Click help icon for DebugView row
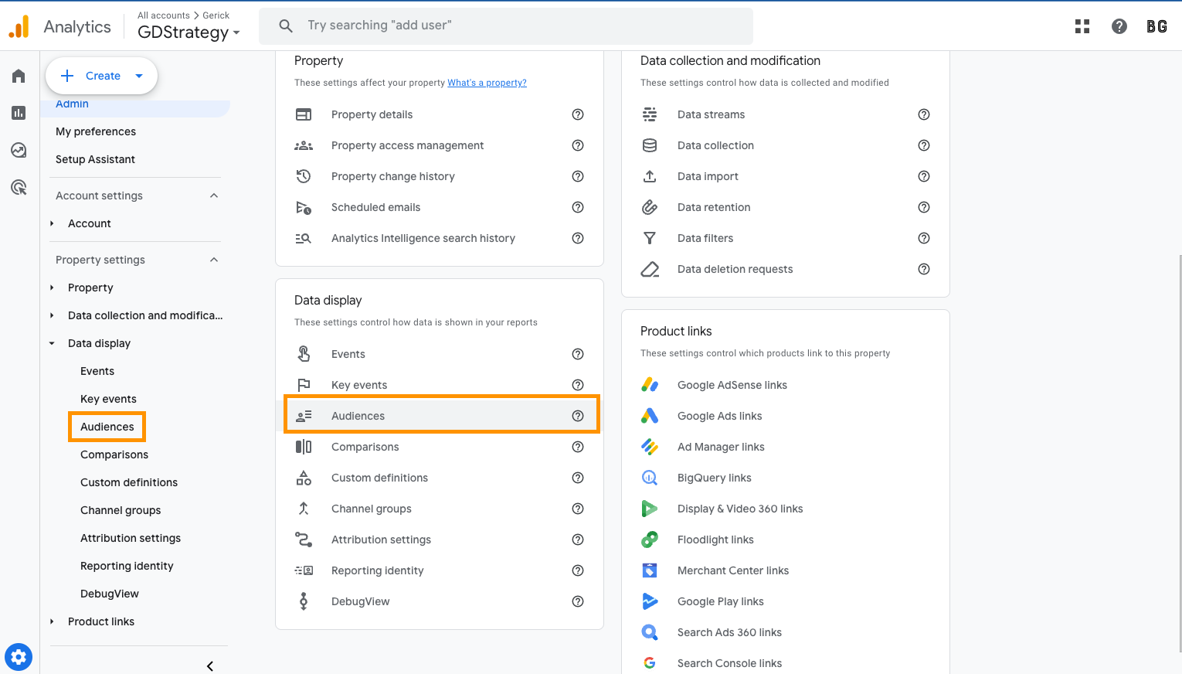 click(x=578, y=601)
